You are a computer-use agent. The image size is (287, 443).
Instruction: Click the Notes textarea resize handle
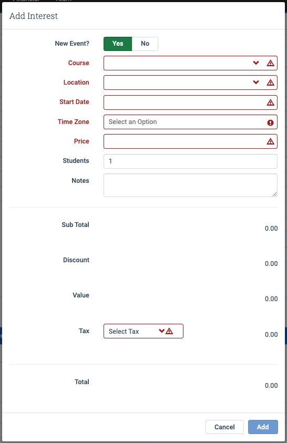coord(274,194)
